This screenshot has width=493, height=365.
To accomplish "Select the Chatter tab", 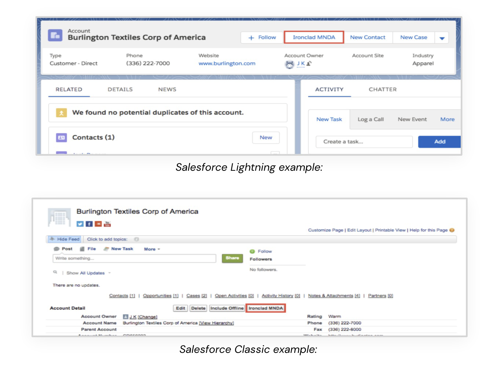I will 383,89.
